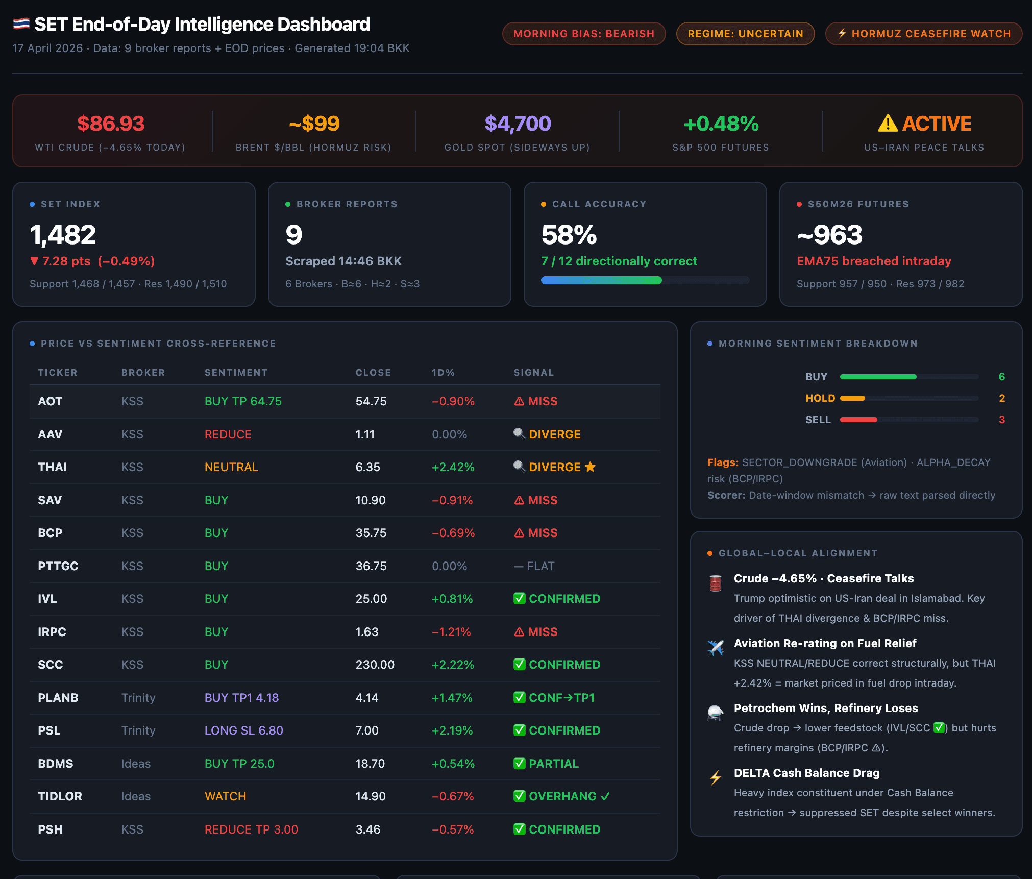Click the REGIME: UNCERTAIN badge
1032x879 pixels.
pos(745,34)
